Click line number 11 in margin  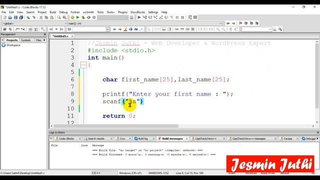pos(70,115)
